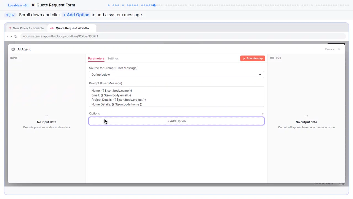
Task: Click the output arrow icon above No output data
Action: pos(306,116)
